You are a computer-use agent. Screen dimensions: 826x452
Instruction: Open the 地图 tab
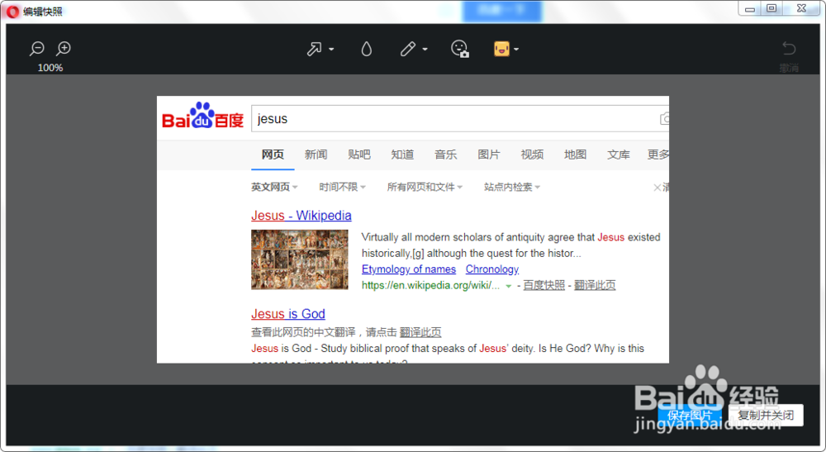[575, 155]
